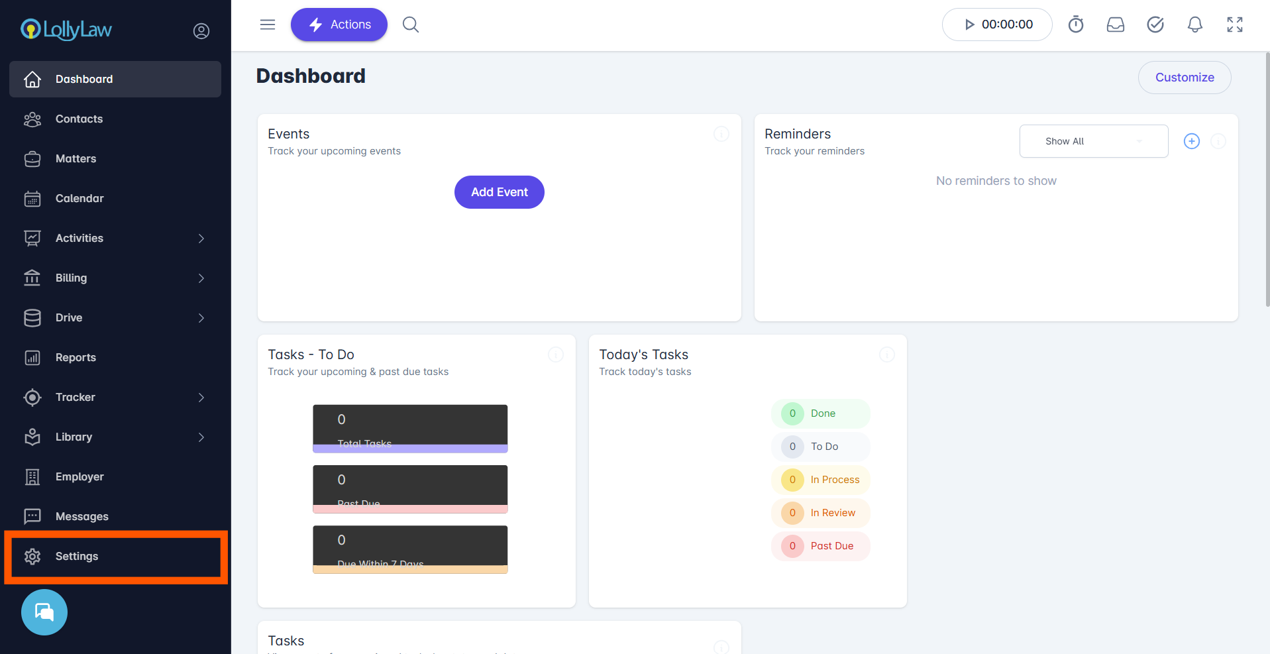Image resolution: width=1270 pixels, height=654 pixels.
Task: Open the Show All reminders dropdown
Action: 1094,141
